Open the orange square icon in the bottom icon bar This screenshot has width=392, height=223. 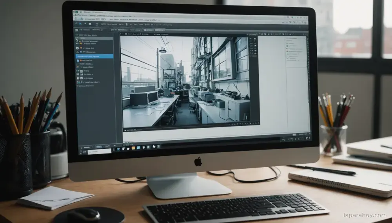133,148
